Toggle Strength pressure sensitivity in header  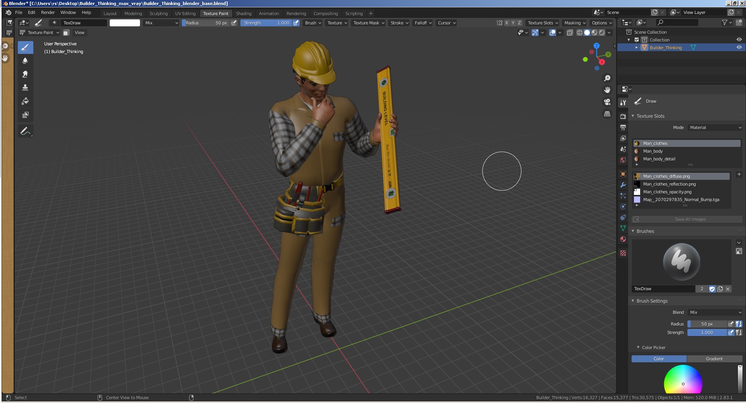tap(296, 23)
